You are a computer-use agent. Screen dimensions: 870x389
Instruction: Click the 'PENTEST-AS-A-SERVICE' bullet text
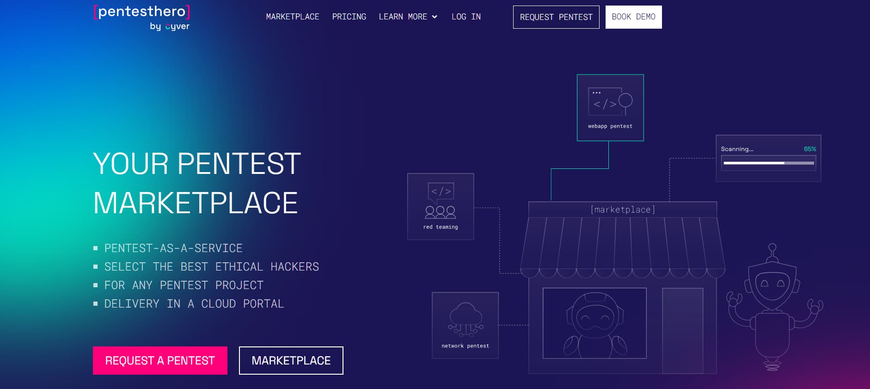tap(173, 248)
